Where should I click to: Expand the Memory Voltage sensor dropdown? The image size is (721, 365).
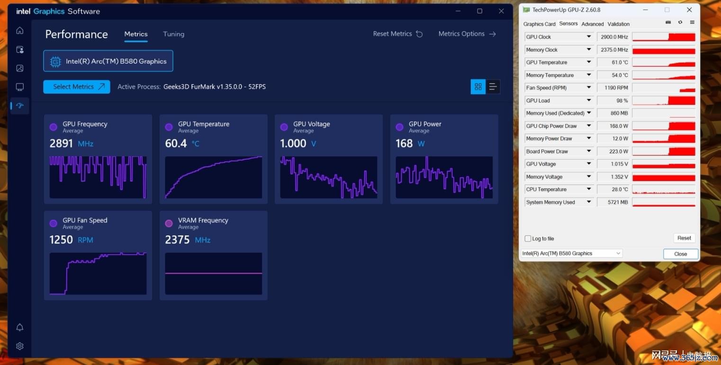[x=589, y=177]
